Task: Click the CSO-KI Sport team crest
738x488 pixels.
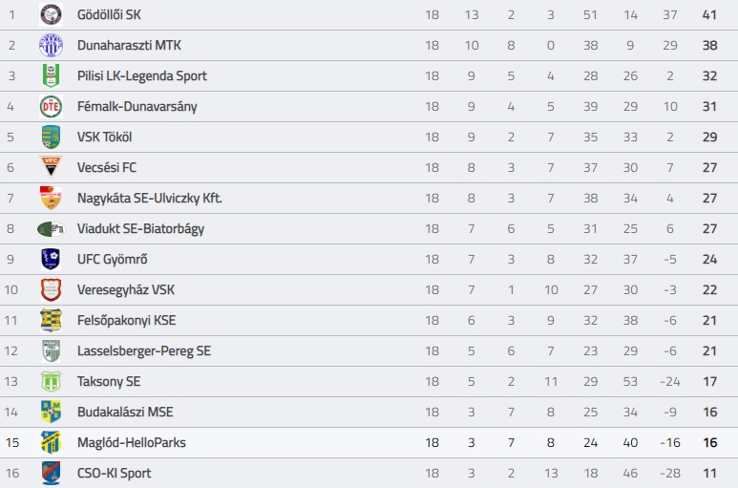Action: click(51, 473)
